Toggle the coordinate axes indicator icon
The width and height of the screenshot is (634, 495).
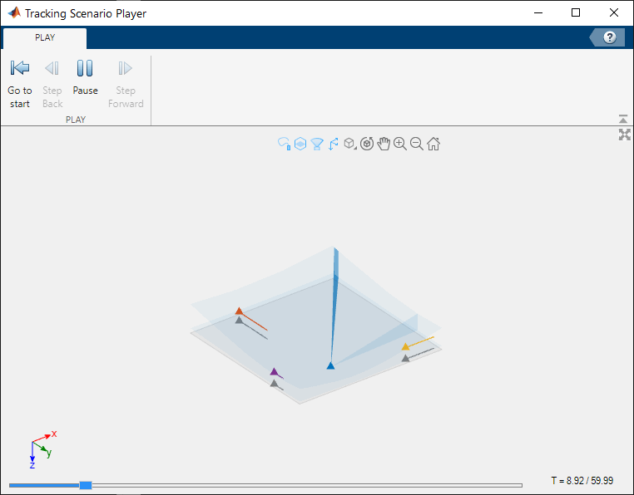coord(333,145)
